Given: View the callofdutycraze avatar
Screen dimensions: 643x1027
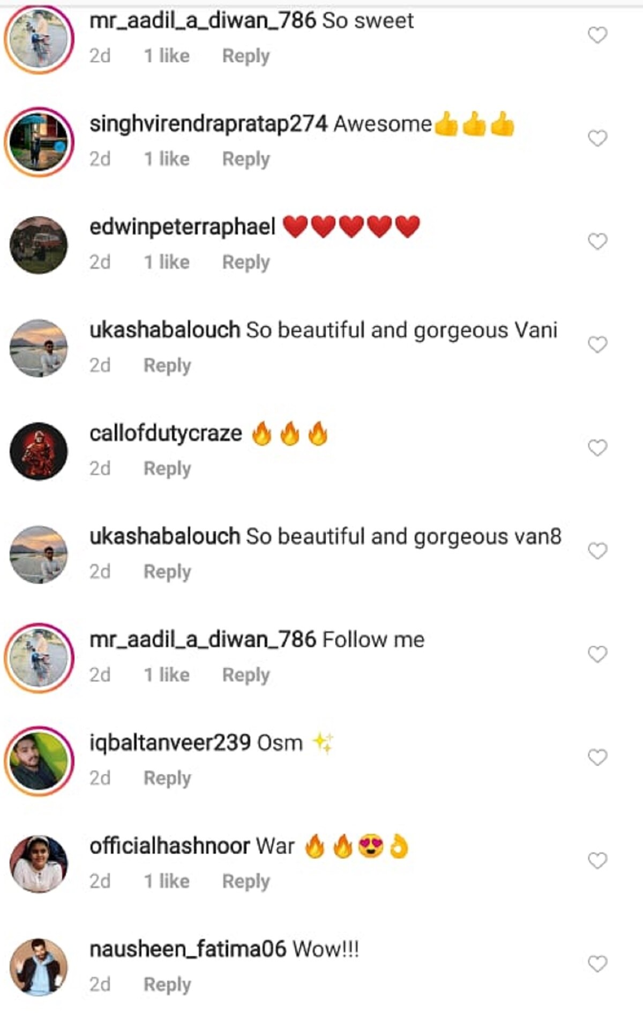Looking at the screenshot, I should pos(39,451).
